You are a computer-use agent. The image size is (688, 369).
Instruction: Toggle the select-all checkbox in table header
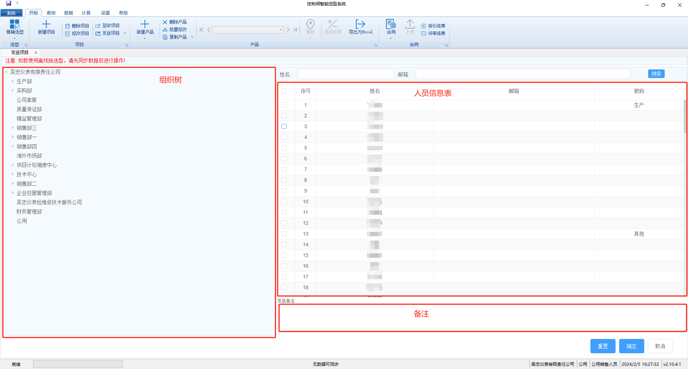284,91
